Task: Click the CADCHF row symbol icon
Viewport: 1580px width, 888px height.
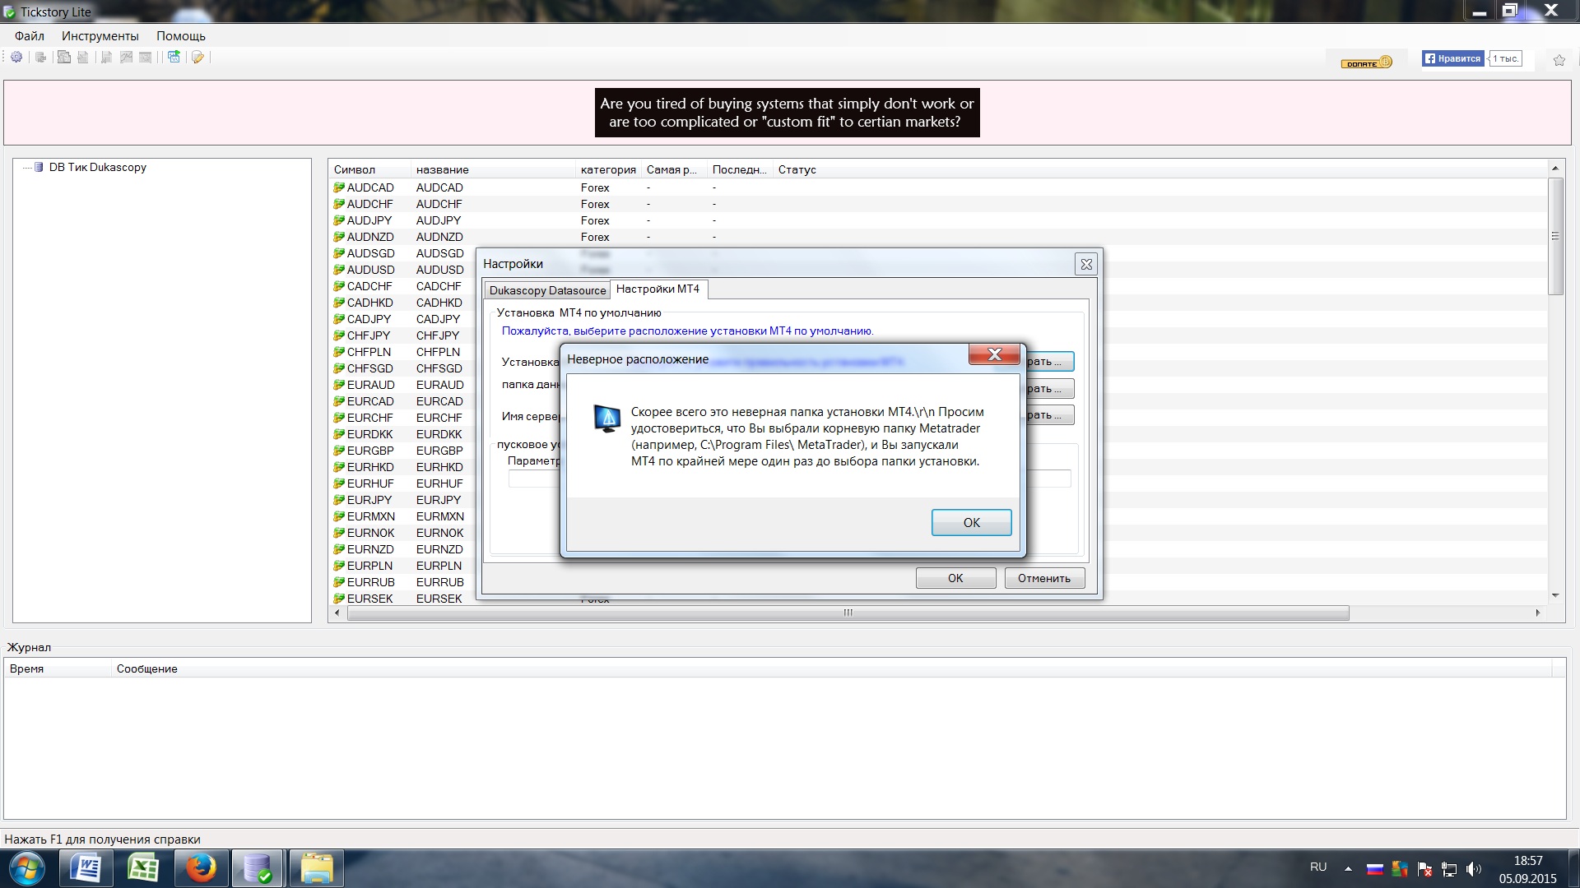Action: pos(339,286)
